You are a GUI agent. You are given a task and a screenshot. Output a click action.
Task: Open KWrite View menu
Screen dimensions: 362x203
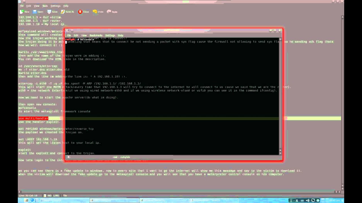(x=36, y=6)
